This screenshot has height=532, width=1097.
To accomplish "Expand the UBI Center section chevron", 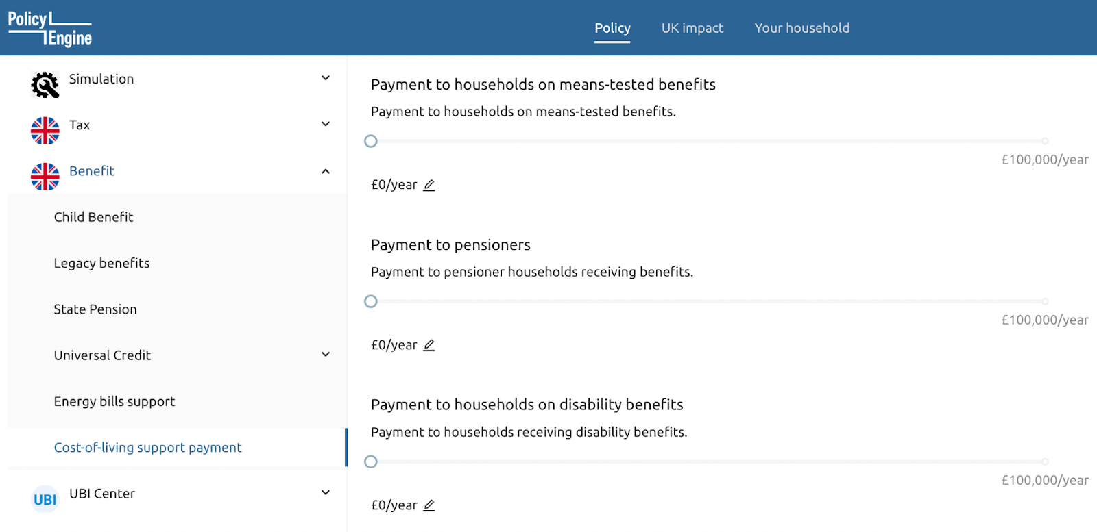I will coord(326,492).
